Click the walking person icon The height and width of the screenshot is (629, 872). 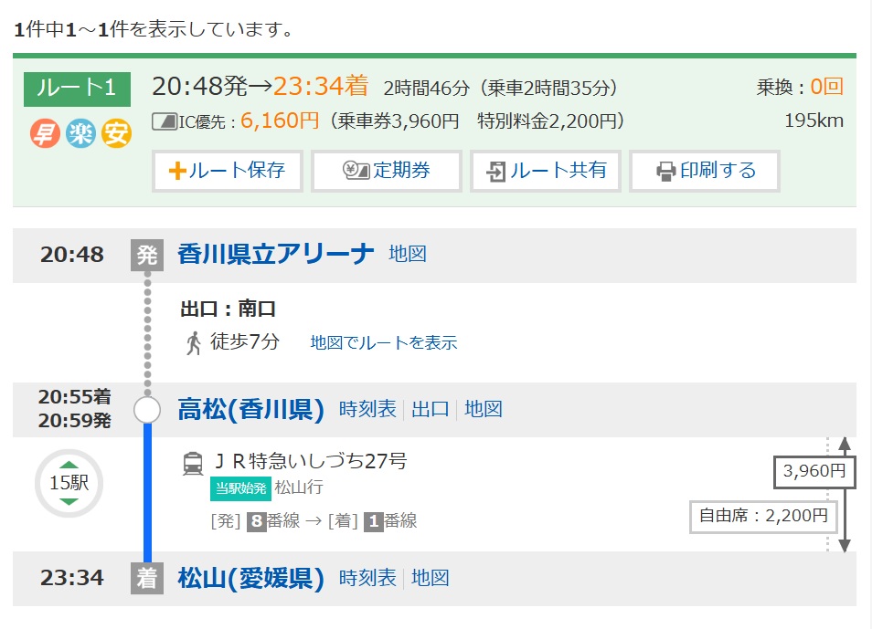pos(193,343)
